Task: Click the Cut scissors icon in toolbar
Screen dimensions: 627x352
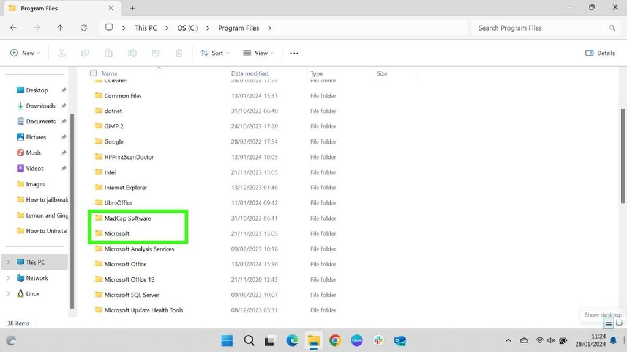Action: tap(61, 53)
